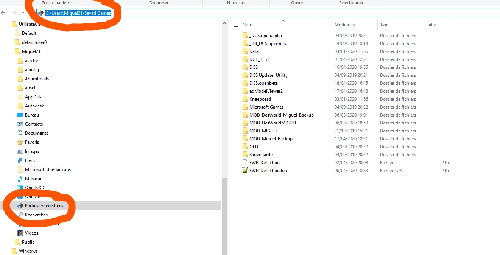Viewport: 500px width, 255px height.
Task: Click the blank icon of extensionless EWR_Detection file
Action: [245, 163]
